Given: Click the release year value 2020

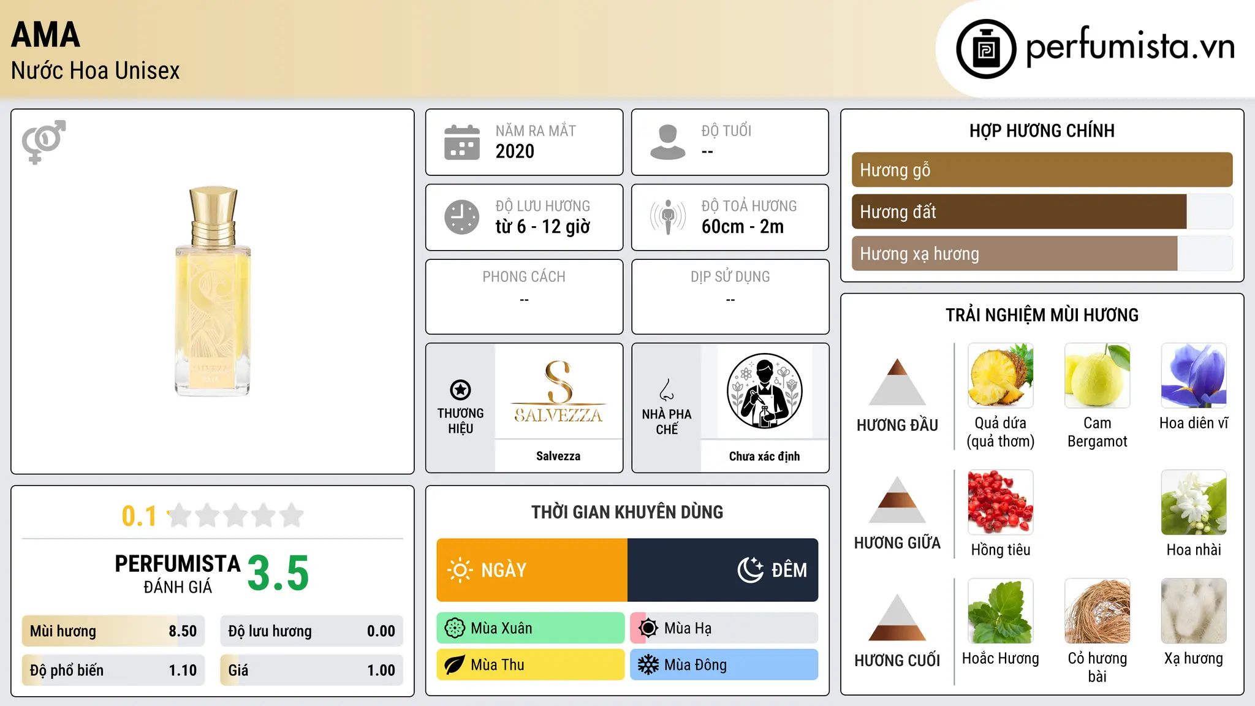Looking at the screenshot, I should click(515, 151).
